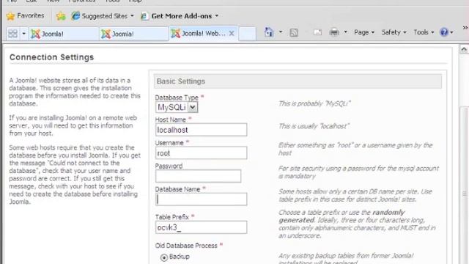Open Suggested Sites dropdown

pyautogui.click(x=103, y=16)
